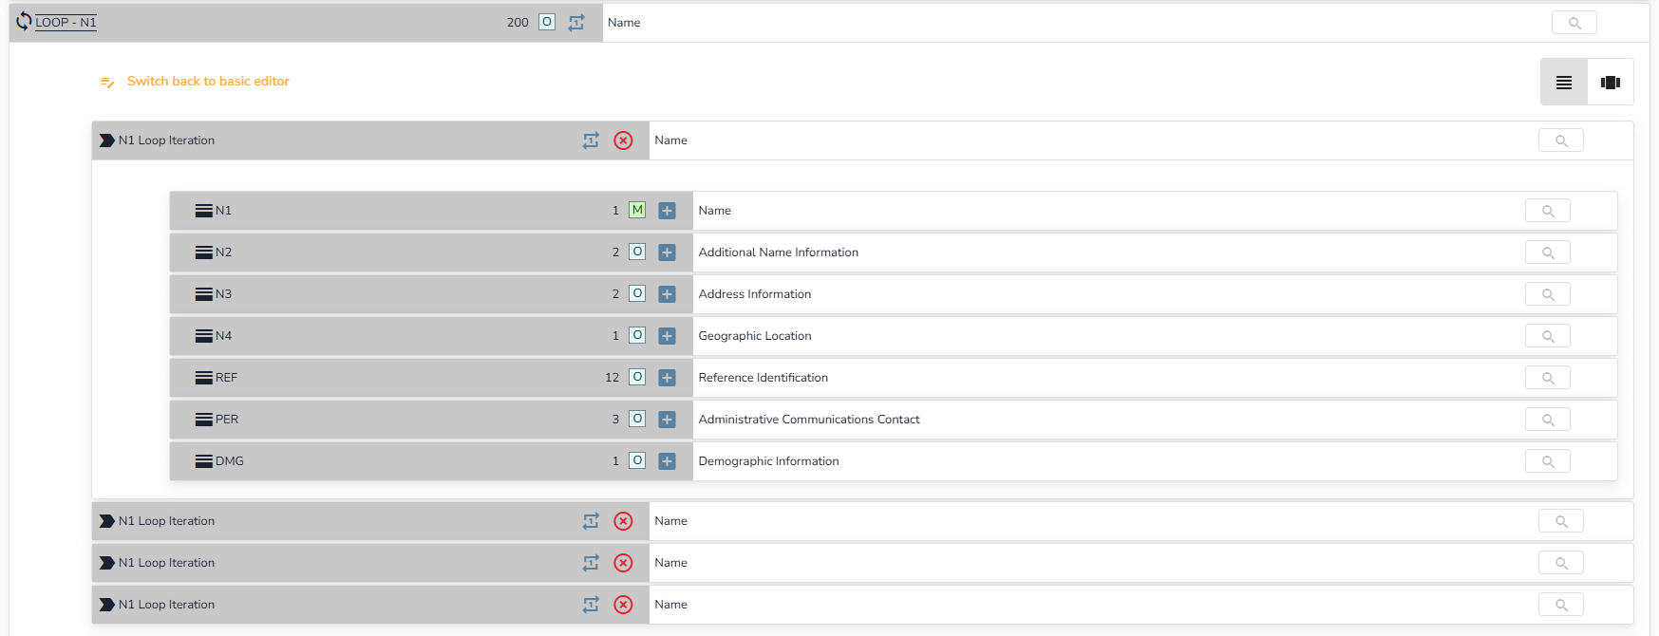Click the repeat icon on last N1 Loop Iteration
This screenshot has width=1659, height=636.
point(591,605)
